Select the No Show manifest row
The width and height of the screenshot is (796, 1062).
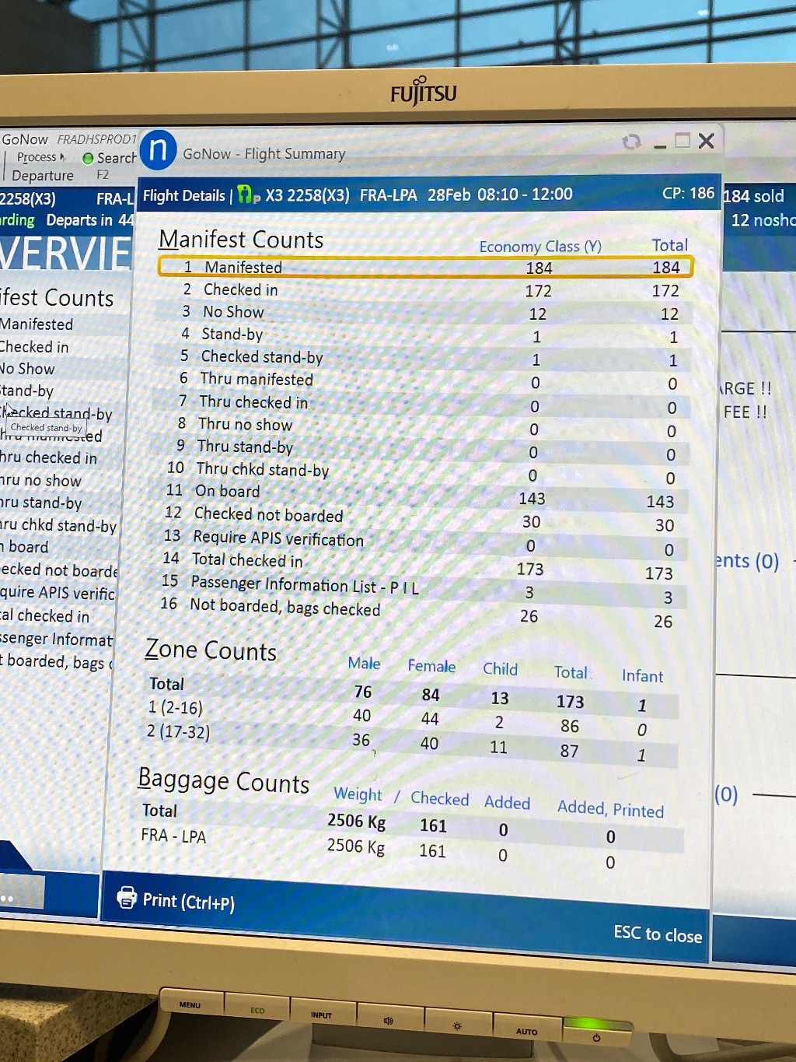[424, 313]
